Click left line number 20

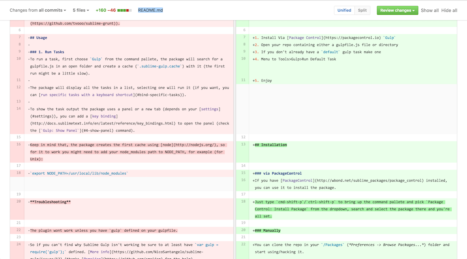(19, 202)
